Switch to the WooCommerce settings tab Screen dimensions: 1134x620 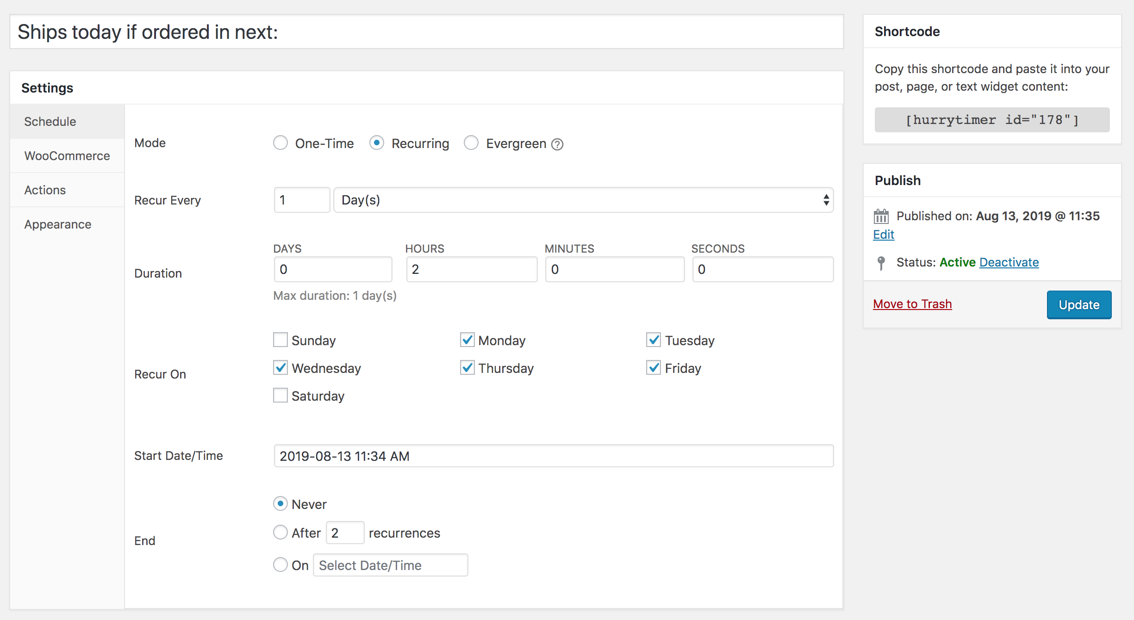67,156
